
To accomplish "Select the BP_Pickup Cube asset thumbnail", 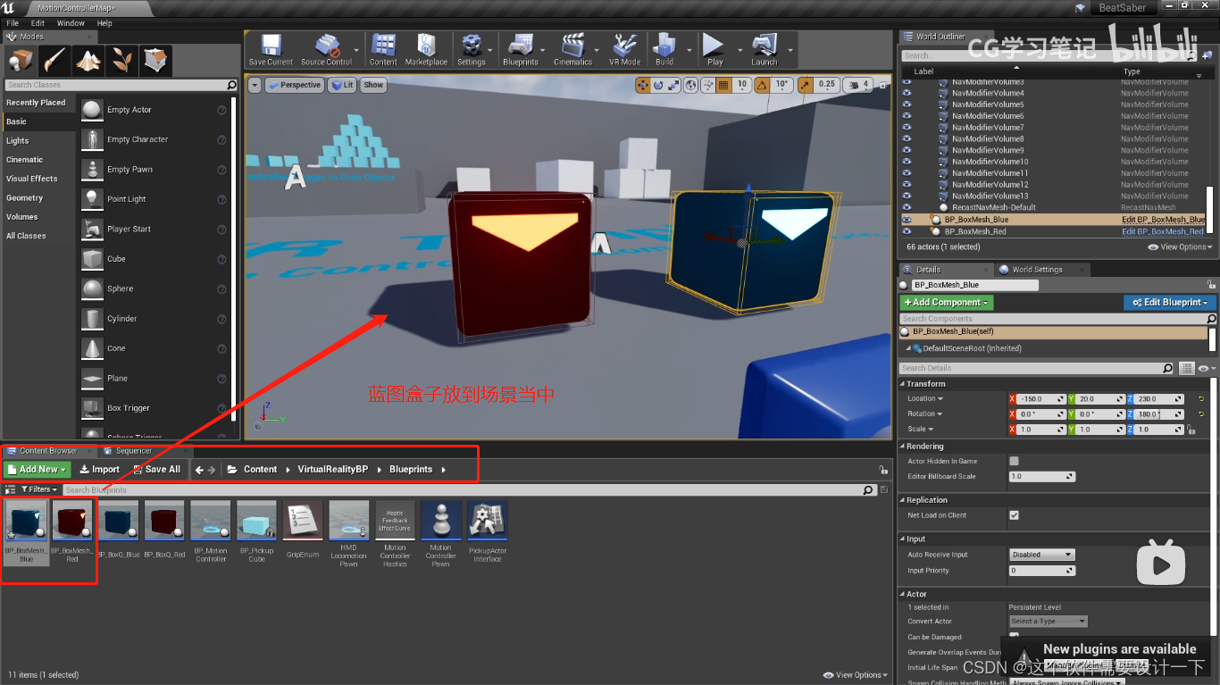I will [x=257, y=521].
